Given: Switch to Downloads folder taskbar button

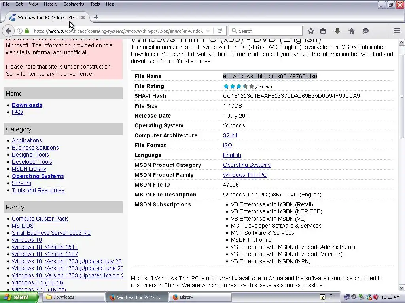Looking at the screenshot, I should 73,297.
